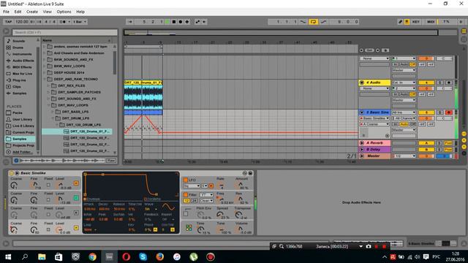The height and width of the screenshot is (263, 468).
Task: Select the DRT_120 drums audio clip
Action: (x=143, y=83)
